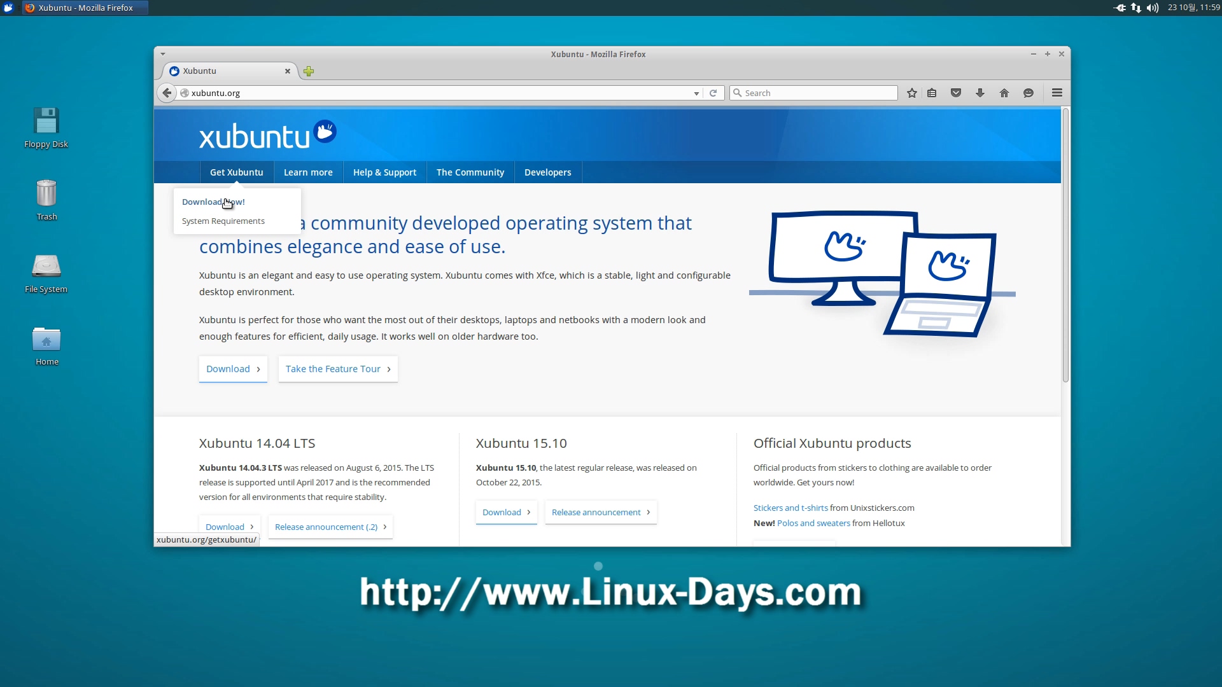Open the Learn more menu
The width and height of the screenshot is (1222, 687).
(308, 172)
